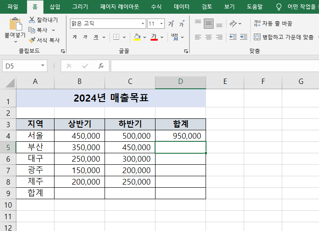
Task: Align text left
Action: [198, 37]
